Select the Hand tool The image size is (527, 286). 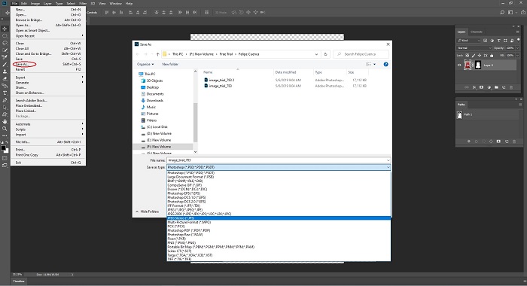pos(5,121)
